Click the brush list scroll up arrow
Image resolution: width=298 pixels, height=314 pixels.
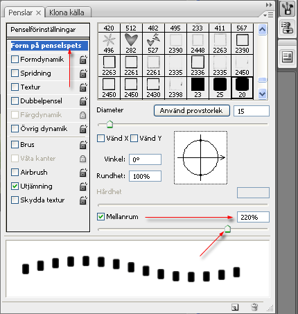point(262,29)
